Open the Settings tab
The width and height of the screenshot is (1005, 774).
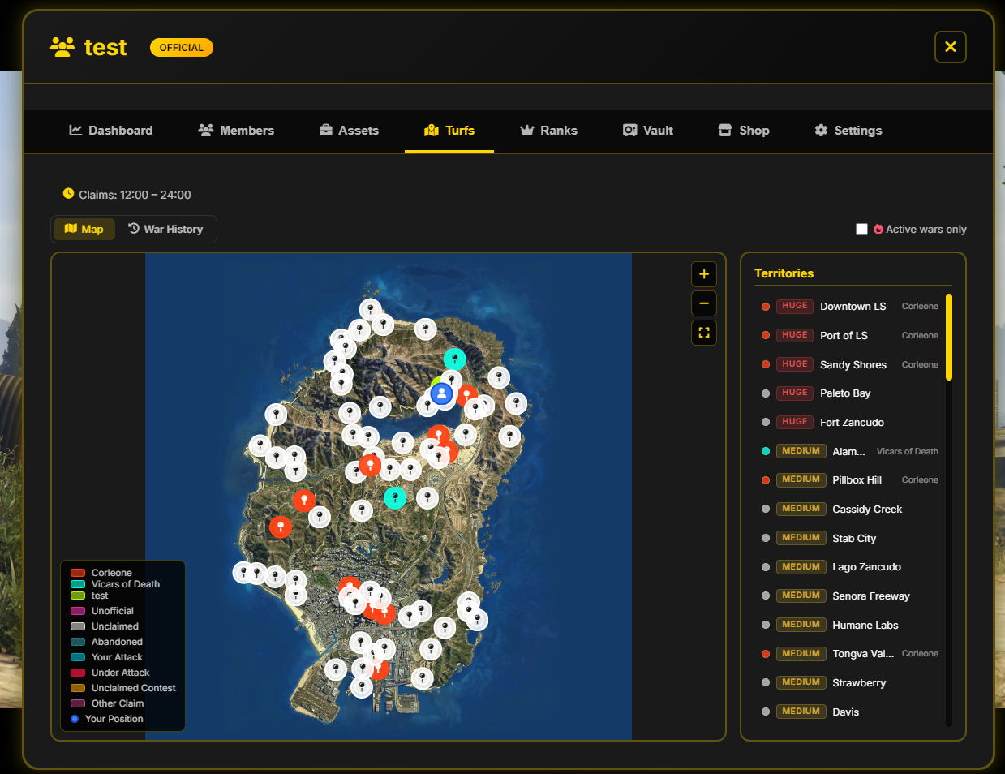click(x=848, y=131)
